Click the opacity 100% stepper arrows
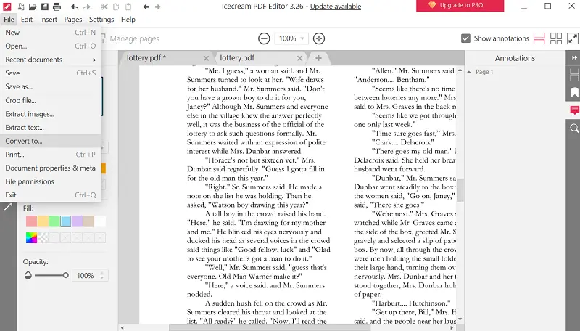 102,275
